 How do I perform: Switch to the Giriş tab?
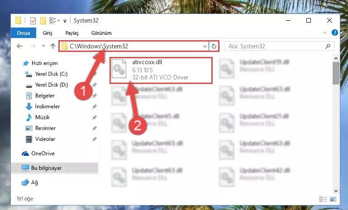[48, 33]
